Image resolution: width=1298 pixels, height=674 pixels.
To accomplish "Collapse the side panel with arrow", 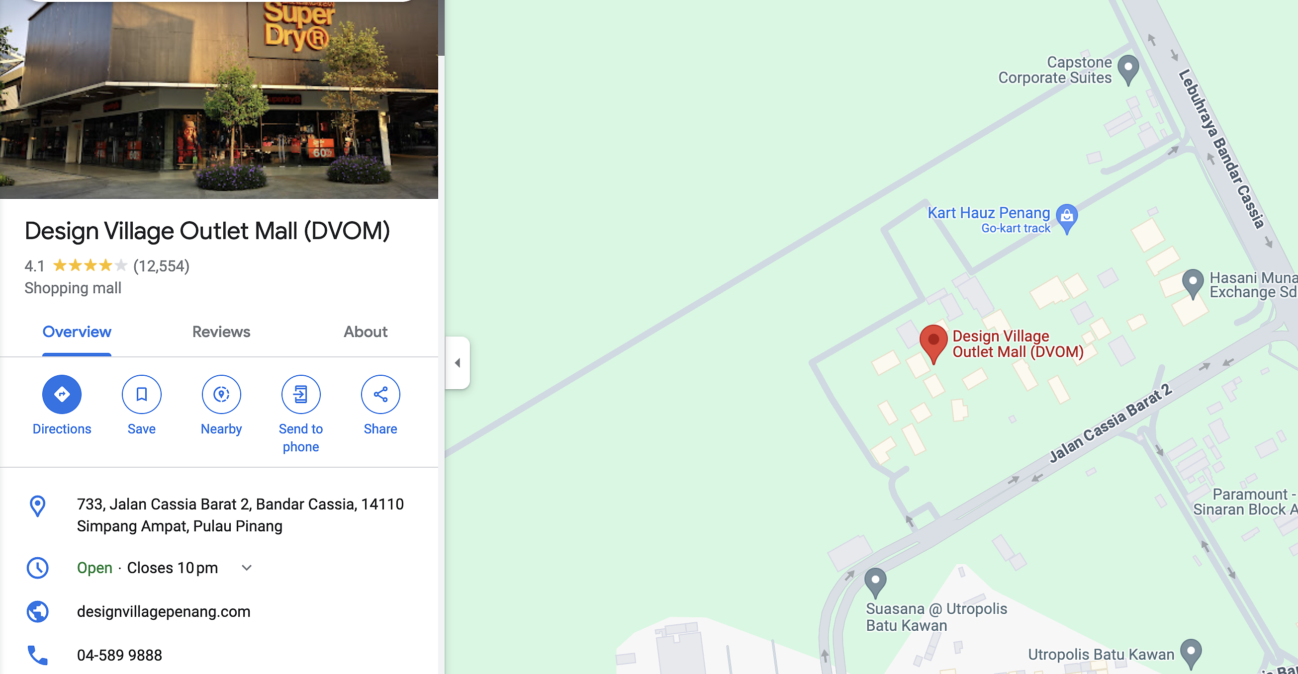I will pos(458,363).
